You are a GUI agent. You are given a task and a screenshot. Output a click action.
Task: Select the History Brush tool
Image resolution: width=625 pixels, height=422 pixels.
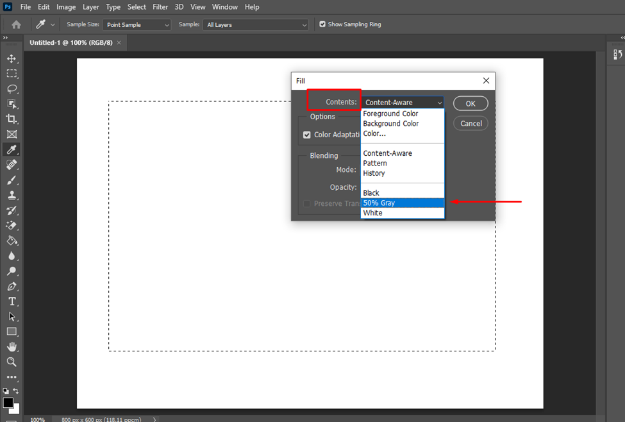[x=12, y=210]
